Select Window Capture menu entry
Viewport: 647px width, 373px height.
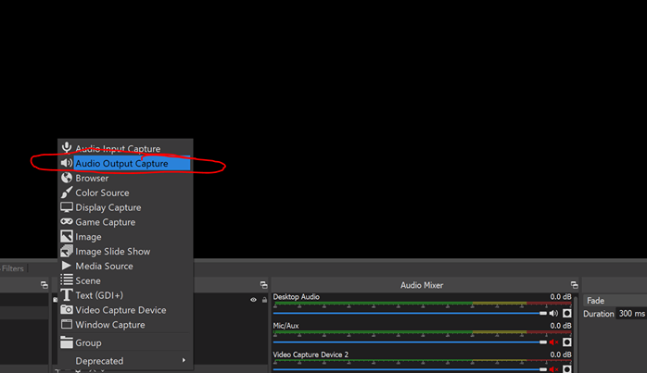point(125,325)
